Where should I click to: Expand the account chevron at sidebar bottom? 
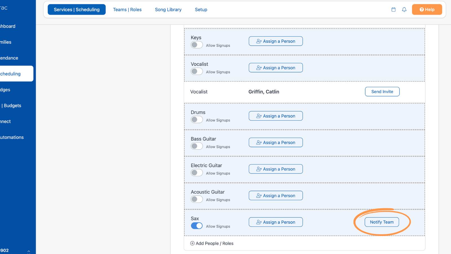[28, 251]
